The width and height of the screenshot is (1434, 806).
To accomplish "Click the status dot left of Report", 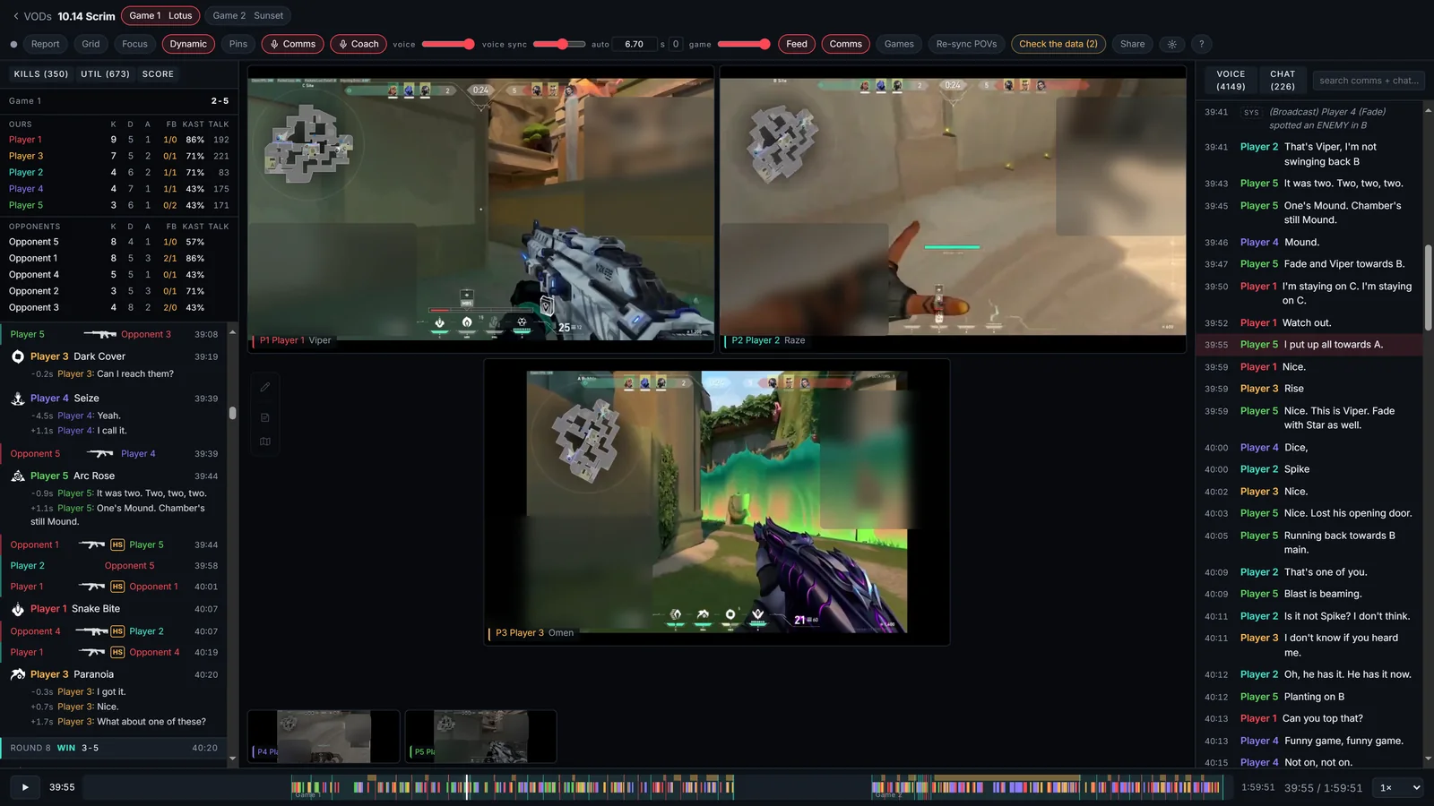I will [x=13, y=44].
